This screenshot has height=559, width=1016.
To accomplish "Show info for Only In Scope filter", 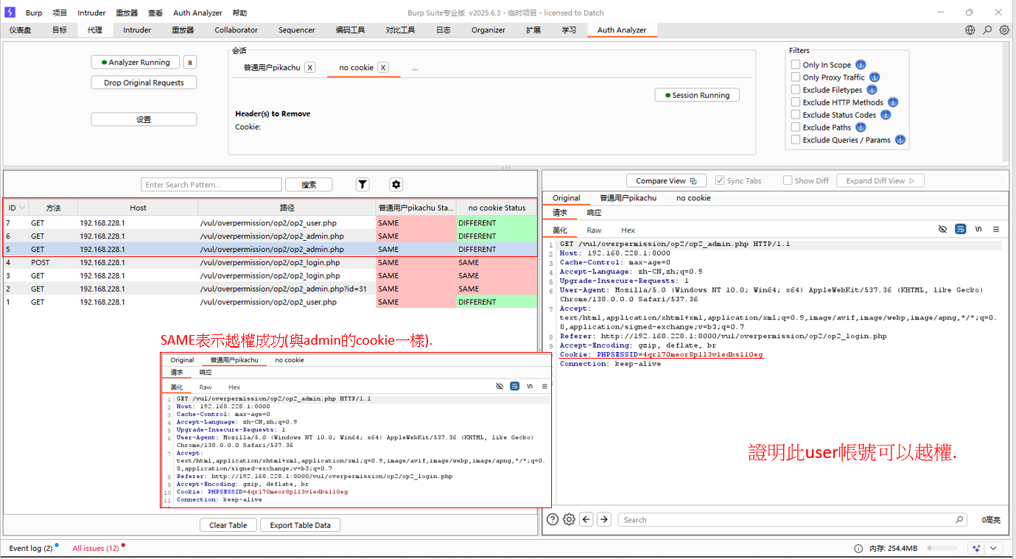I will [x=861, y=65].
